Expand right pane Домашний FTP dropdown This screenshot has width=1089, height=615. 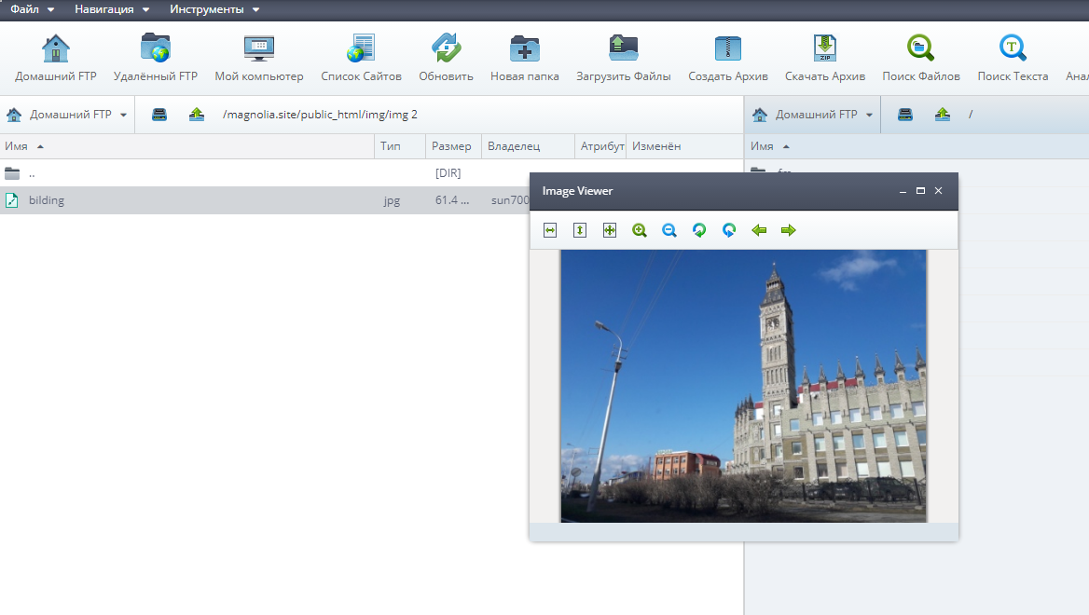pos(869,116)
